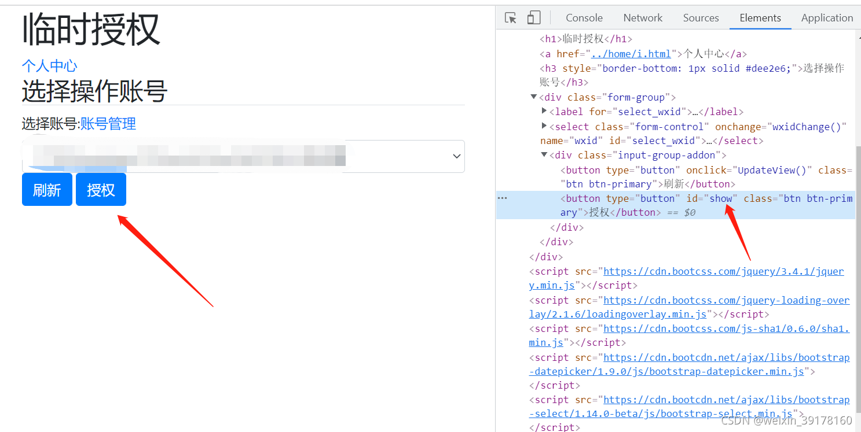Open the 账号管理 link
The image size is (861, 432).
(x=108, y=124)
